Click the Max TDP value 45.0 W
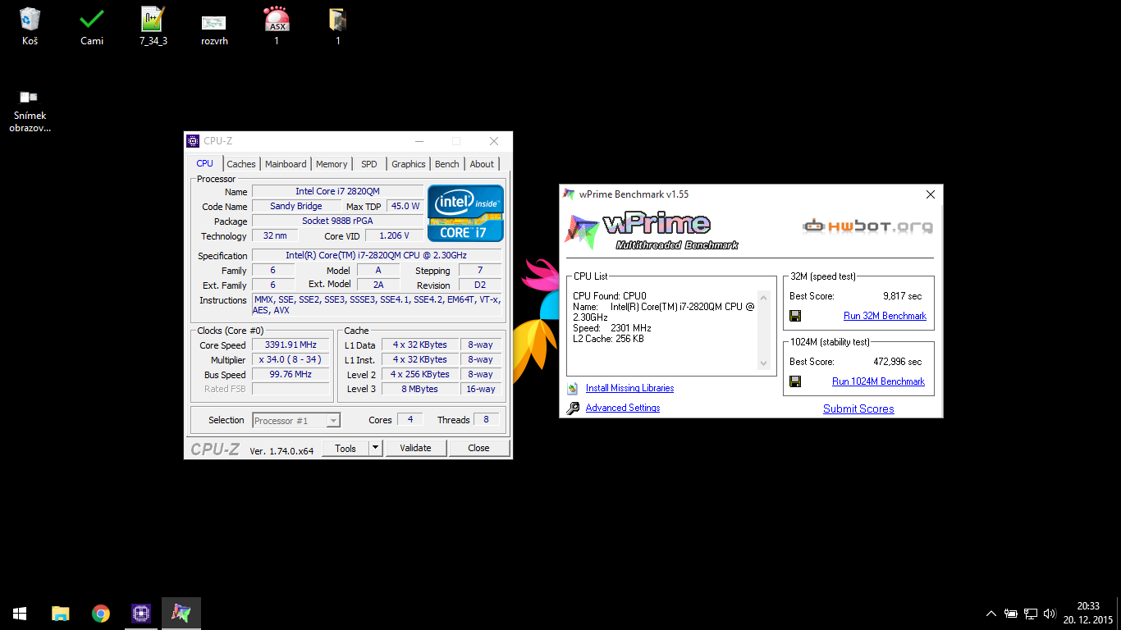Viewport: 1121px width, 630px height. coord(405,206)
